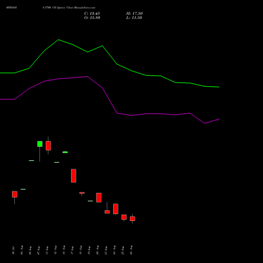The width and height of the screenshot is (263, 263).
Task: Select the red candlestick for 11 Aug
Action: 48,146
